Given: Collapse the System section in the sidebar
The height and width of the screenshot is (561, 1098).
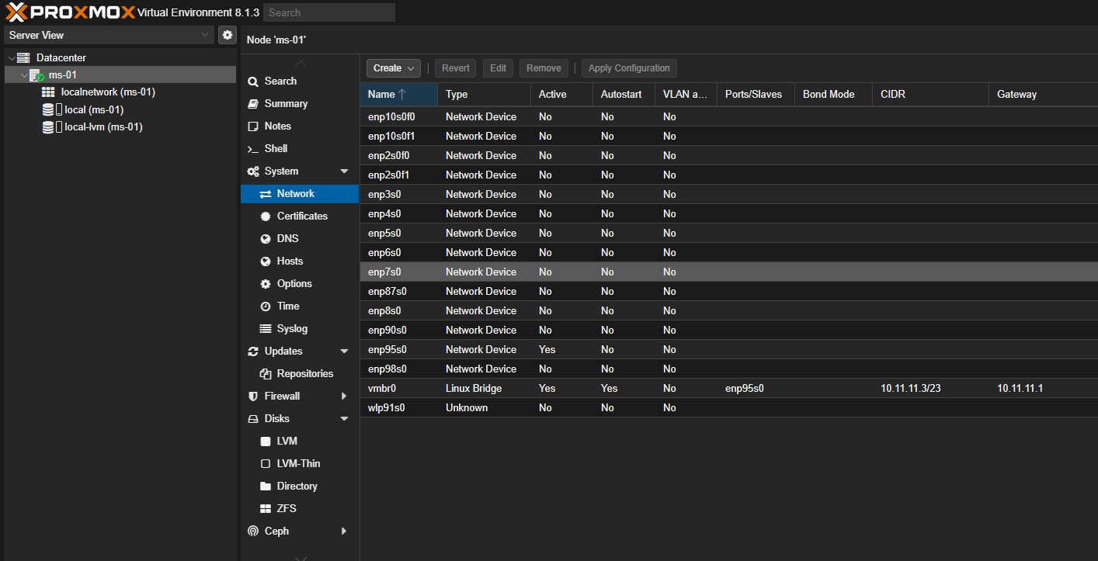Looking at the screenshot, I should [344, 171].
